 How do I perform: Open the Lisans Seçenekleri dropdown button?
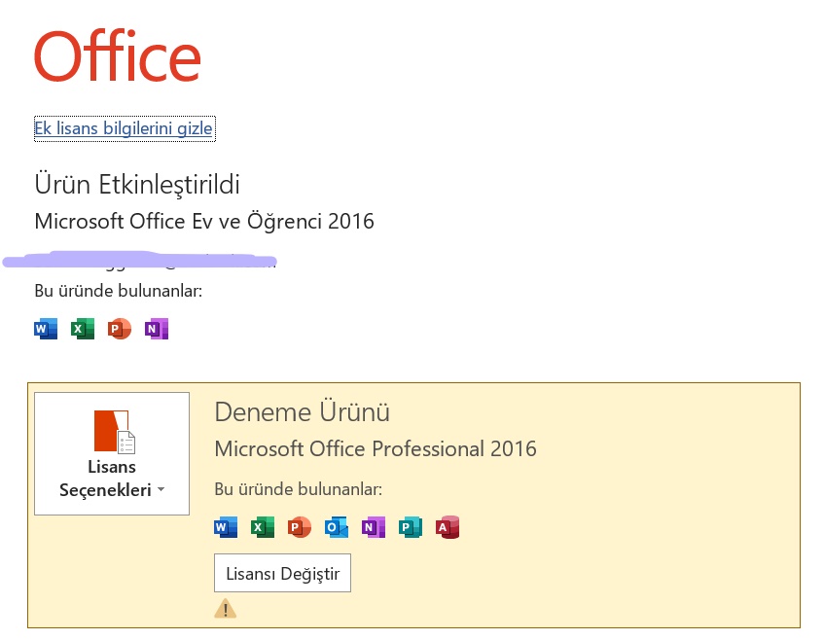click(112, 453)
